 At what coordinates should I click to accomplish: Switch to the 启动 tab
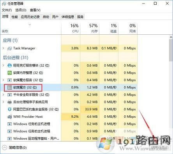click(x=46, y=17)
